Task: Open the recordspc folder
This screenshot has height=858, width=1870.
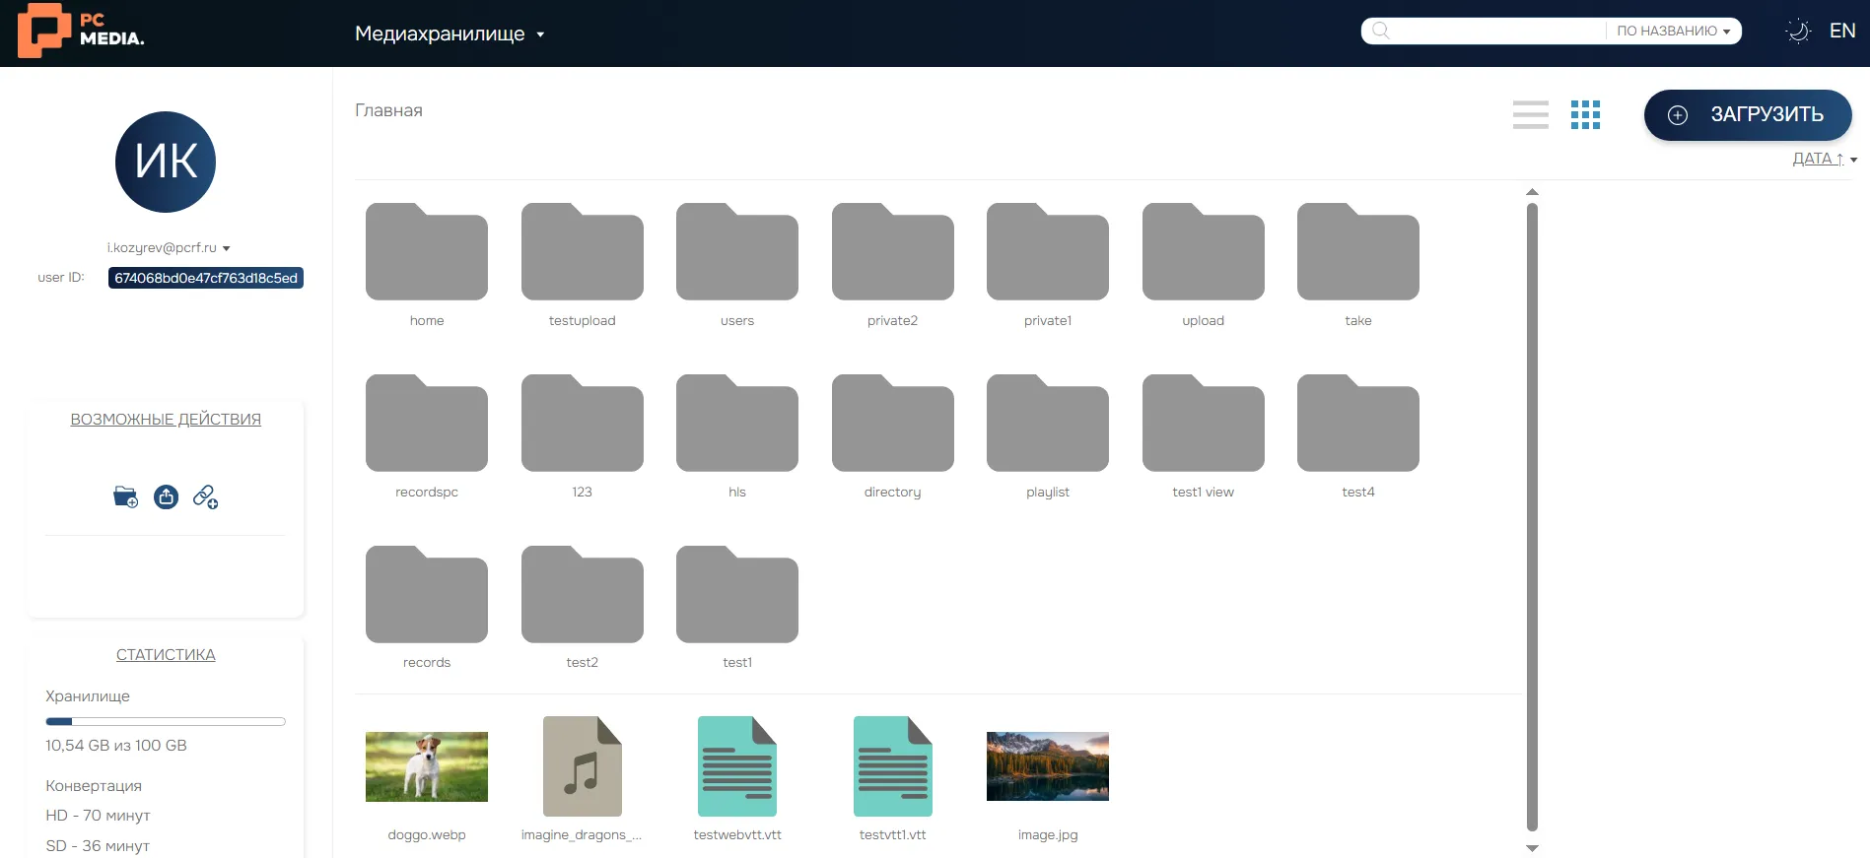Action: pos(427,424)
